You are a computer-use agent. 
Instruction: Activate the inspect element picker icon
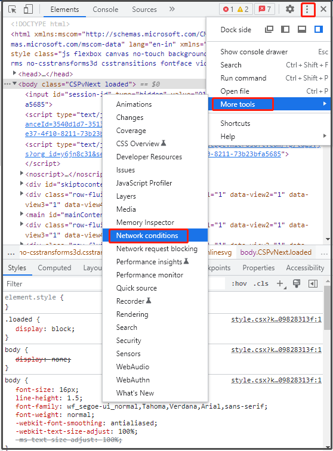(x=13, y=9)
